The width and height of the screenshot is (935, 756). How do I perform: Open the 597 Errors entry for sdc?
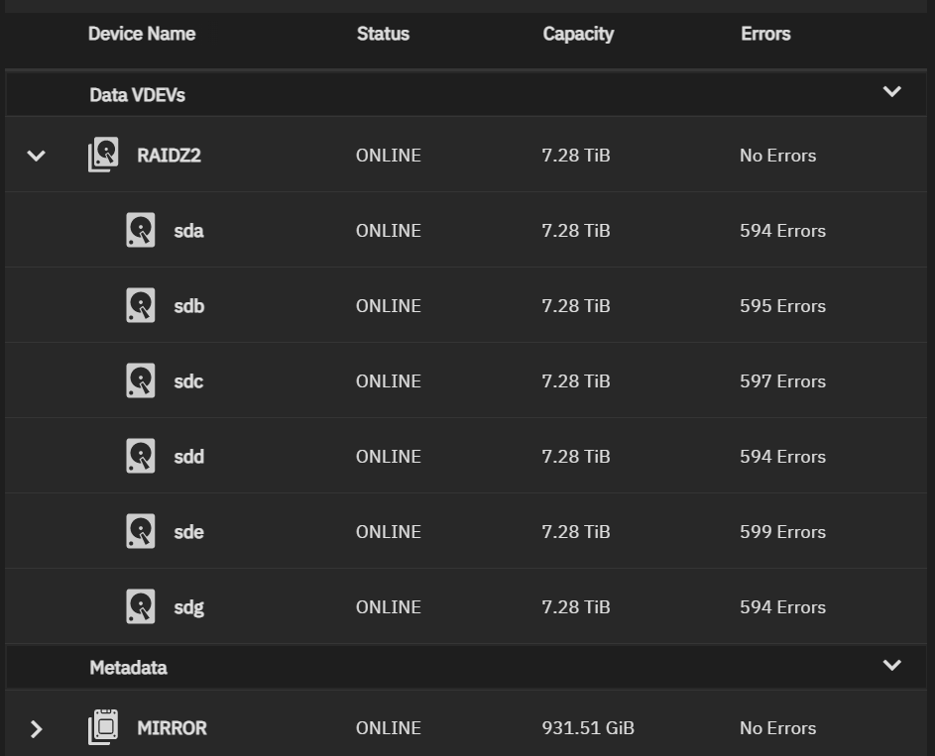782,381
